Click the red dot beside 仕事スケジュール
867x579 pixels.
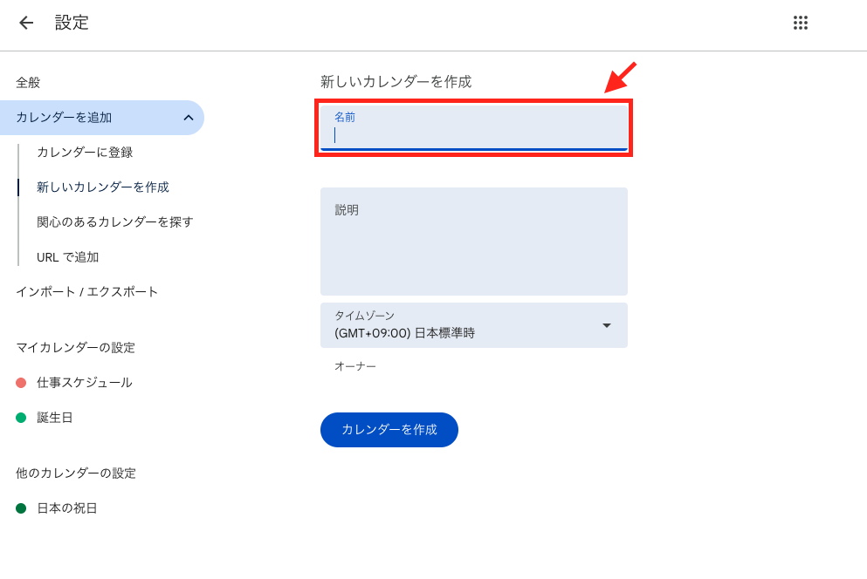[x=21, y=383]
